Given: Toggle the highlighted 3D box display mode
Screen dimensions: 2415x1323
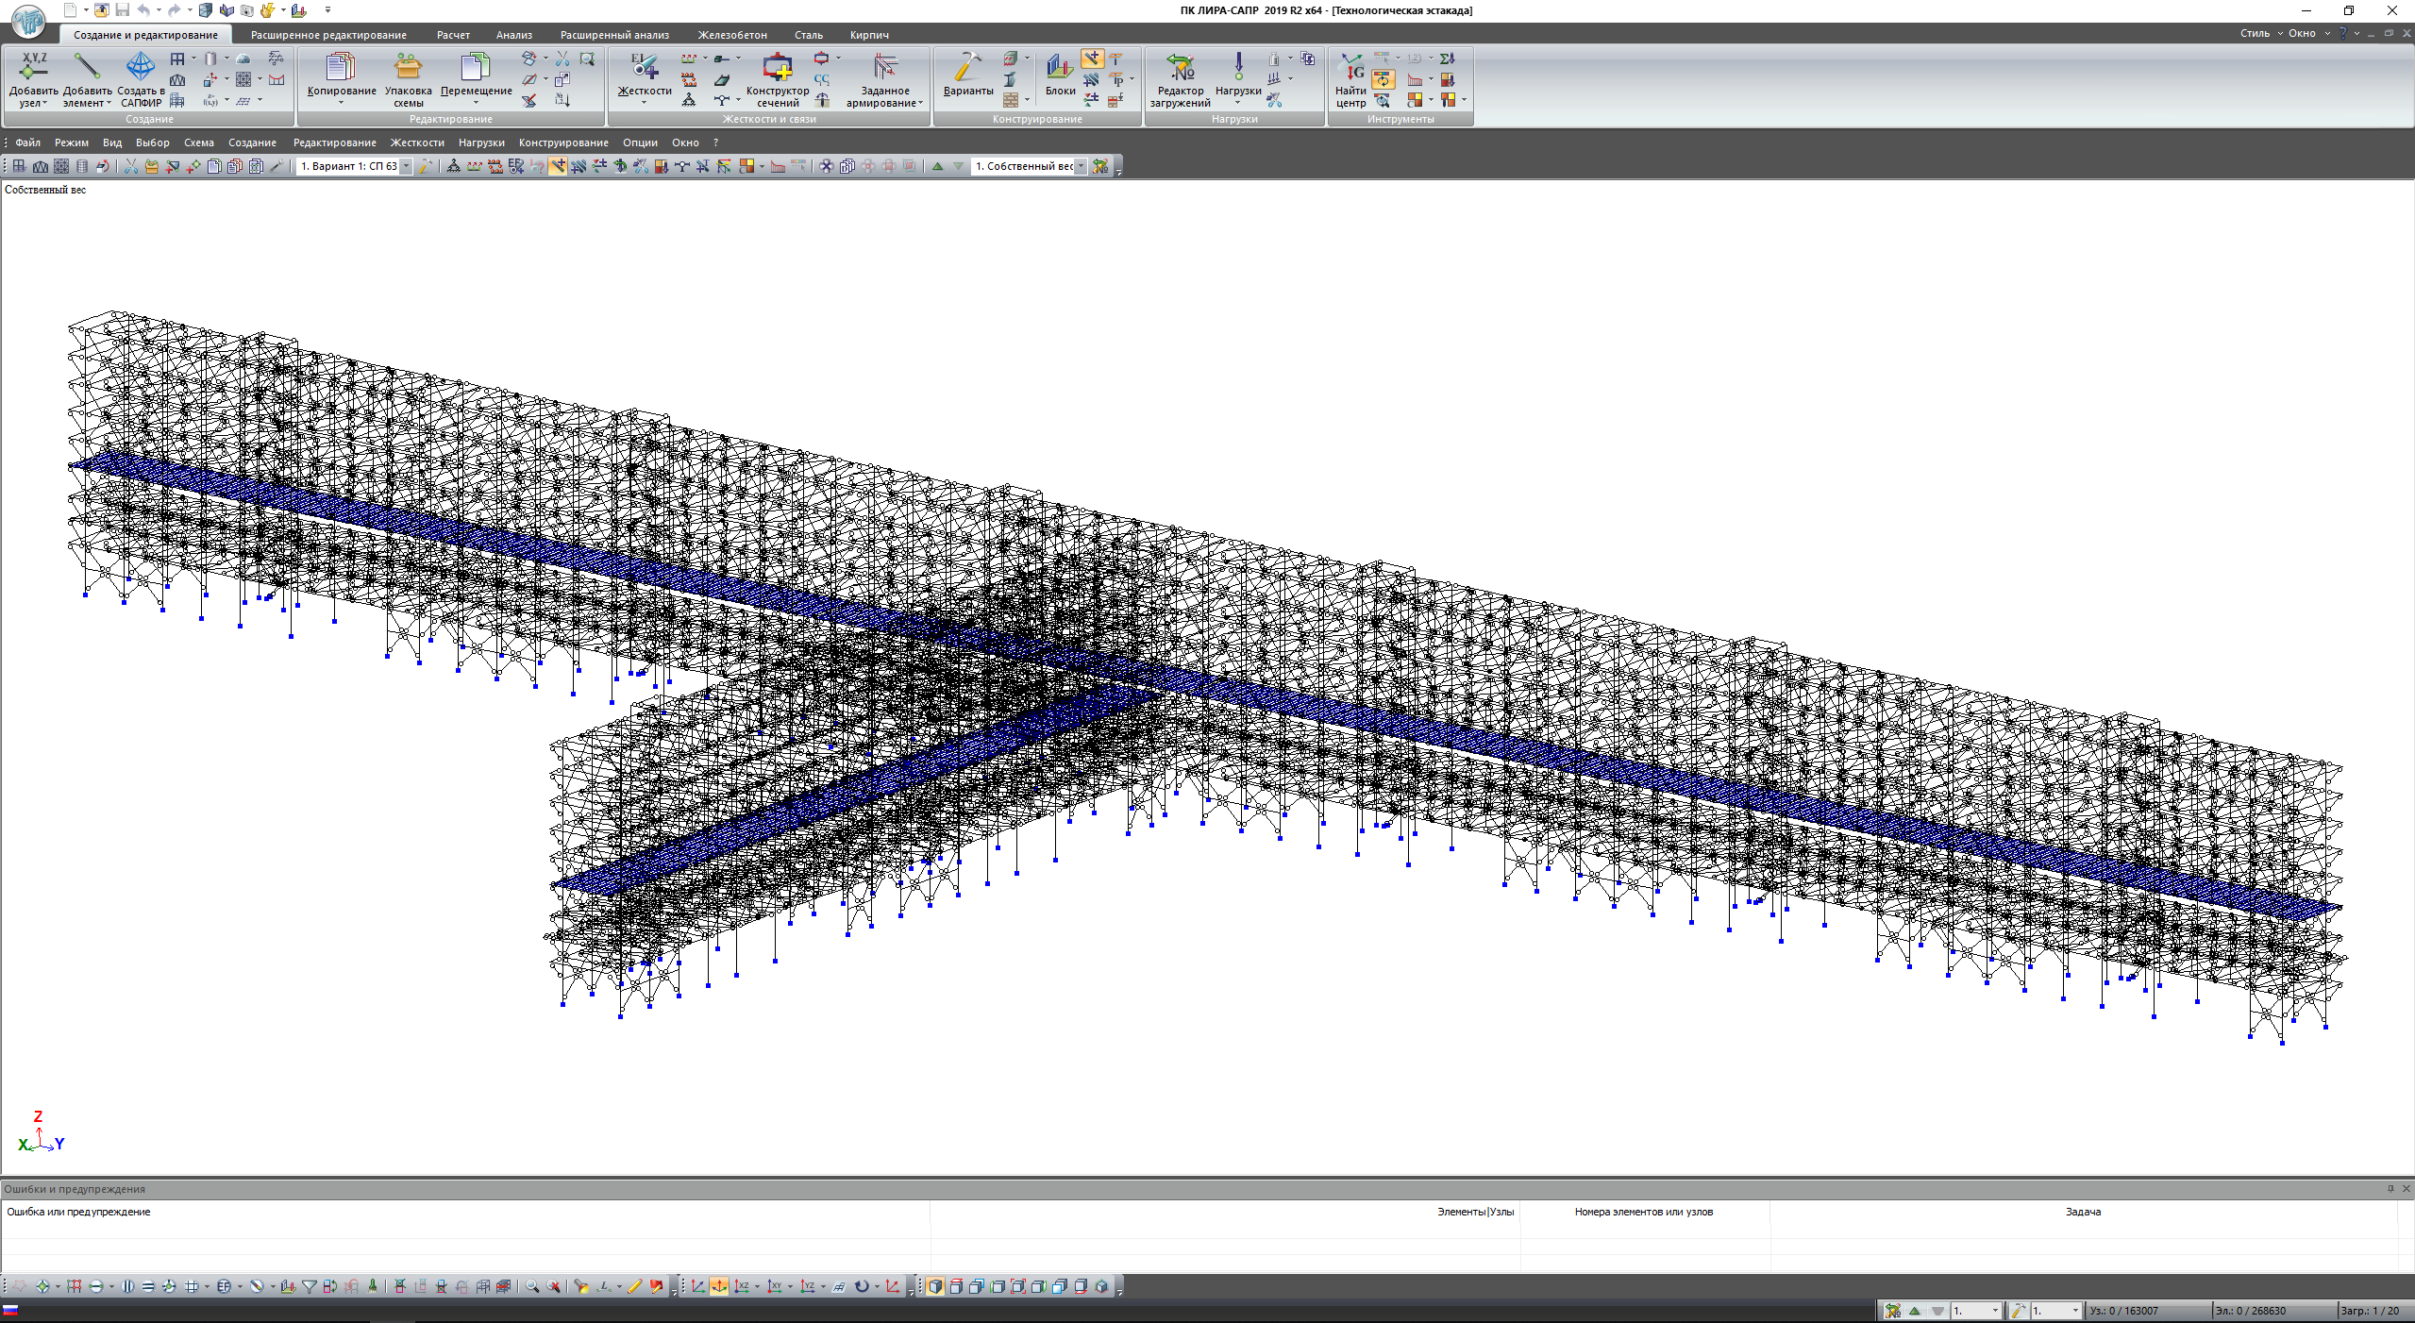Looking at the screenshot, I should click(934, 1286).
